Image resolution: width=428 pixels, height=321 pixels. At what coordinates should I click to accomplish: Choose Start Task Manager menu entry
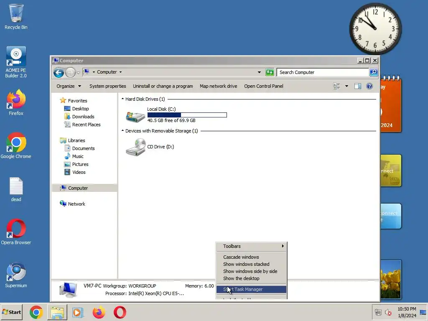(251, 289)
